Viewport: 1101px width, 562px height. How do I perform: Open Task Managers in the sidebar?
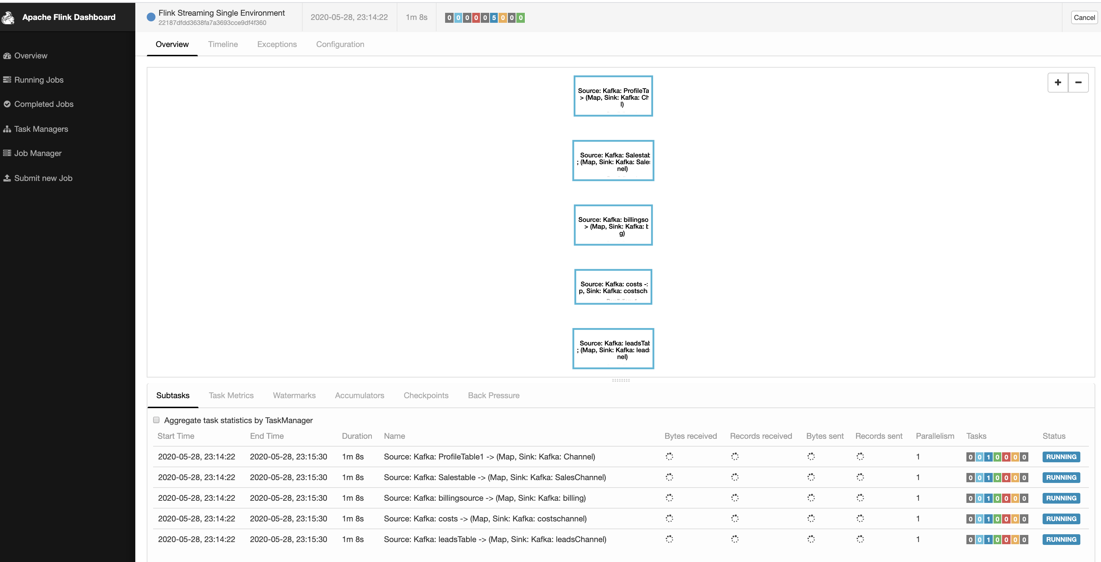click(x=41, y=129)
